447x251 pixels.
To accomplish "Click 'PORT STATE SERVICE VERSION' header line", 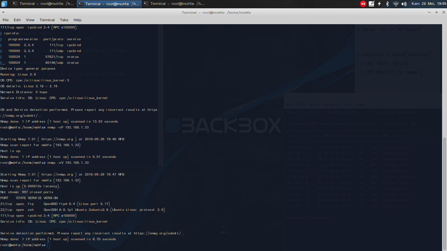I will point(29,198).
